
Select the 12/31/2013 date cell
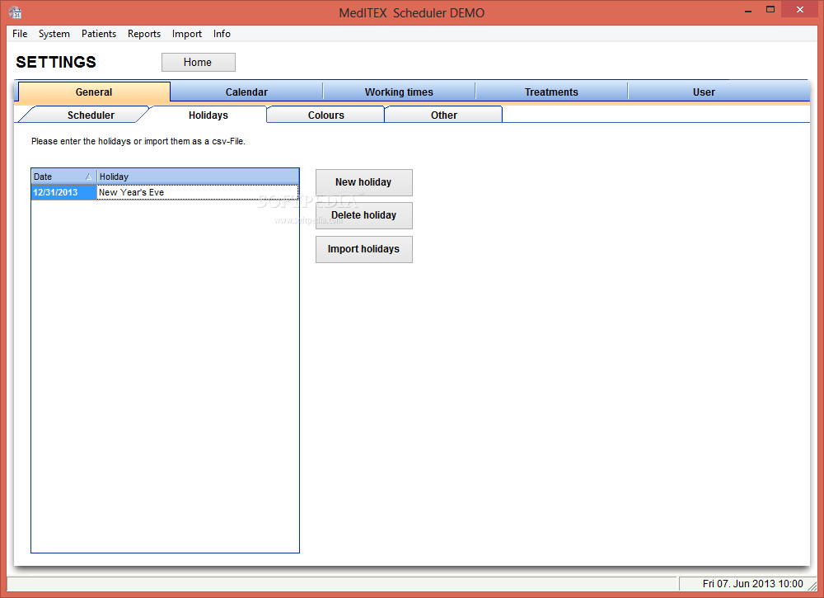coord(64,192)
